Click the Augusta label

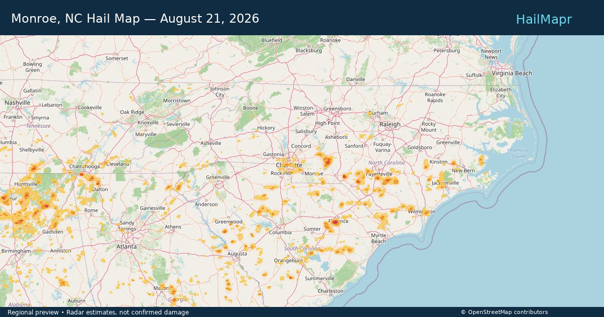tap(237, 254)
